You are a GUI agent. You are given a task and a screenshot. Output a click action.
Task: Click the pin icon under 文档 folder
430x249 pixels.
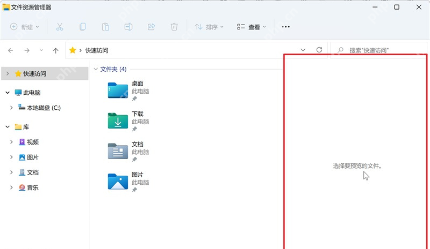[134, 160]
